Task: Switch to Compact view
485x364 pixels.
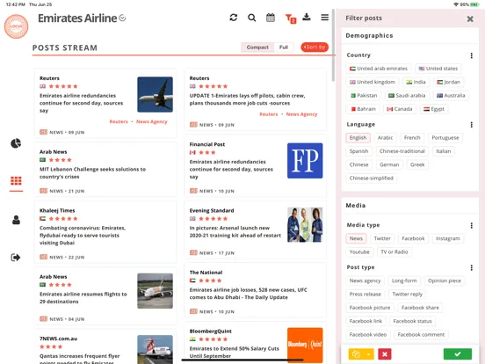Action: point(257,47)
